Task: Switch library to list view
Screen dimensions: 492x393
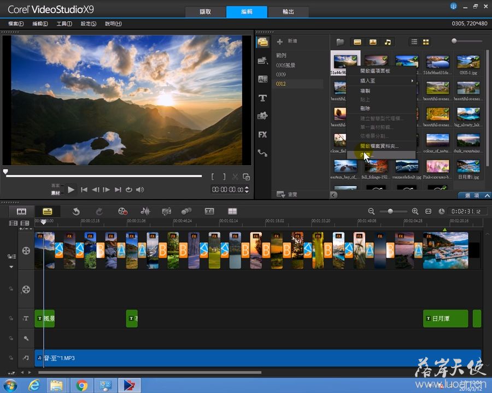Action: (x=414, y=42)
